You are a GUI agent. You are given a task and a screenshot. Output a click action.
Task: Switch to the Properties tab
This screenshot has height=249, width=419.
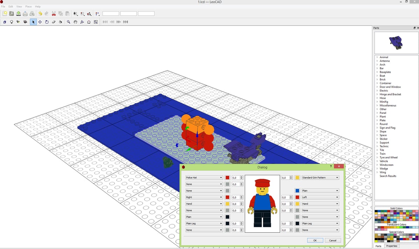(x=392, y=246)
